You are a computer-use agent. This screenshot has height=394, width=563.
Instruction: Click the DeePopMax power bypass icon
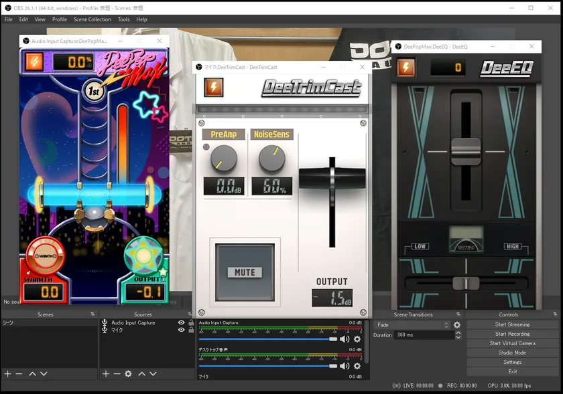34,62
